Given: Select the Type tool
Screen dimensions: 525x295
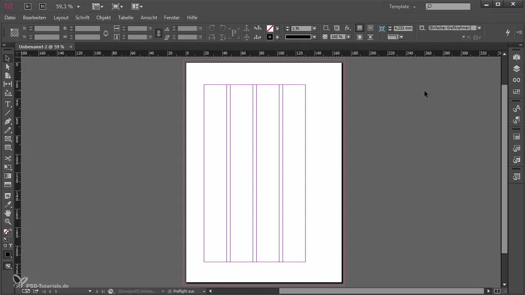Looking at the screenshot, I should pos(8,104).
